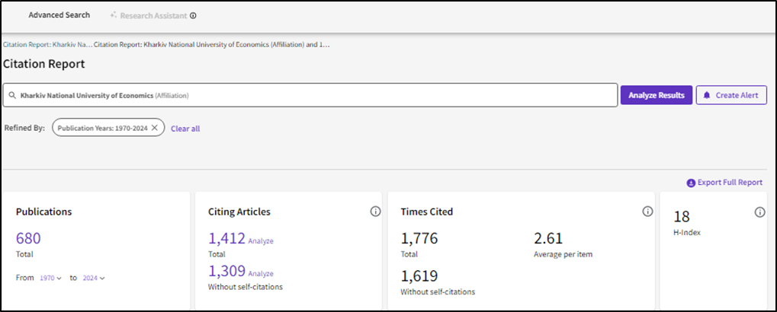Open the 680 total publications link

28,238
